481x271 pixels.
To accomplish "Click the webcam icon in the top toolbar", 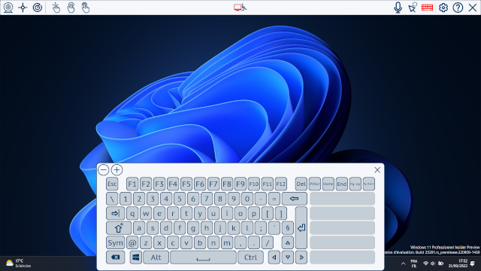I will 8,8.
